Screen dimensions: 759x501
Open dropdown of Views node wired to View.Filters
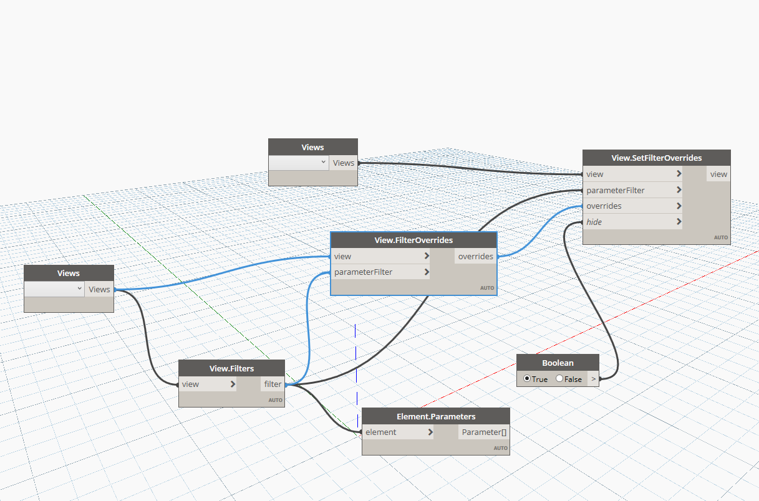click(x=54, y=289)
